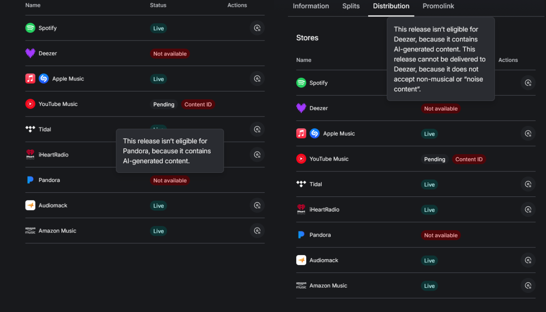Click the YouTube Music logo in left panel
The width and height of the screenshot is (546, 312).
[x=30, y=104]
